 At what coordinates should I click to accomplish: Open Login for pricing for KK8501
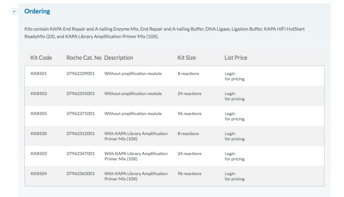(235, 76)
